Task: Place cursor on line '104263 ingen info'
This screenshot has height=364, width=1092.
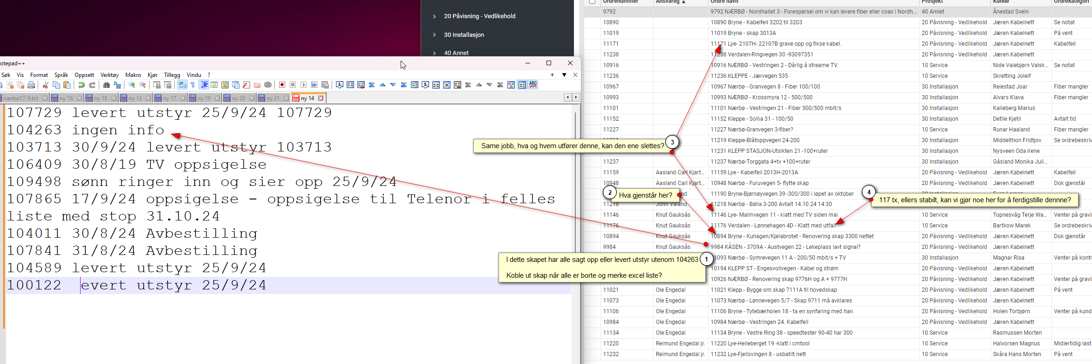Action: [x=85, y=130]
